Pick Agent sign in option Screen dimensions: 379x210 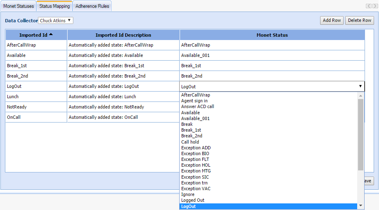(x=194, y=101)
